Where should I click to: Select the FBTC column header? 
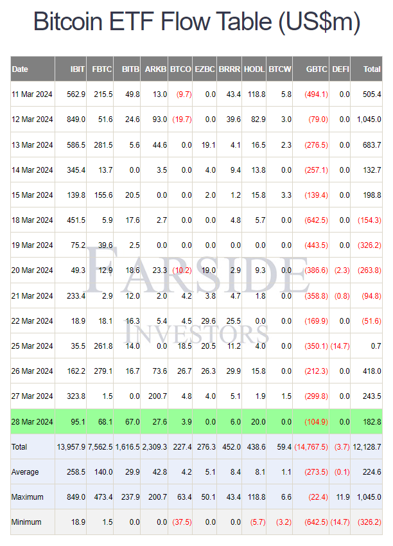tap(100, 69)
